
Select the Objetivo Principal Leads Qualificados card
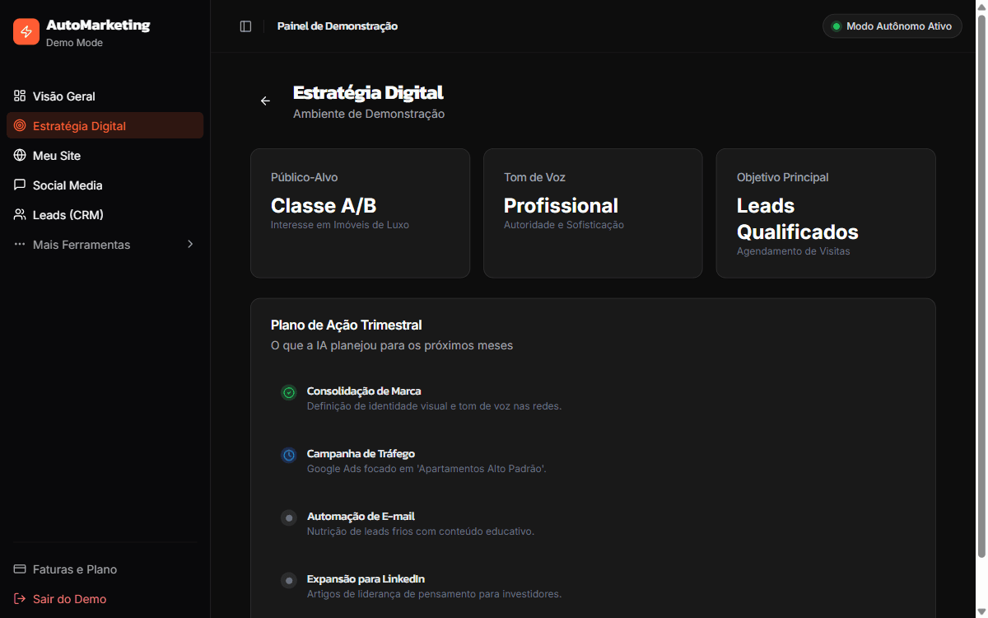[825, 213]
